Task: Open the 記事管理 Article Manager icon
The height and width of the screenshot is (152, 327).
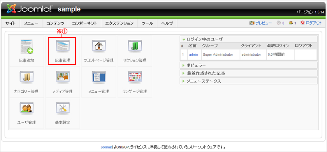Action: click(62, 51)
